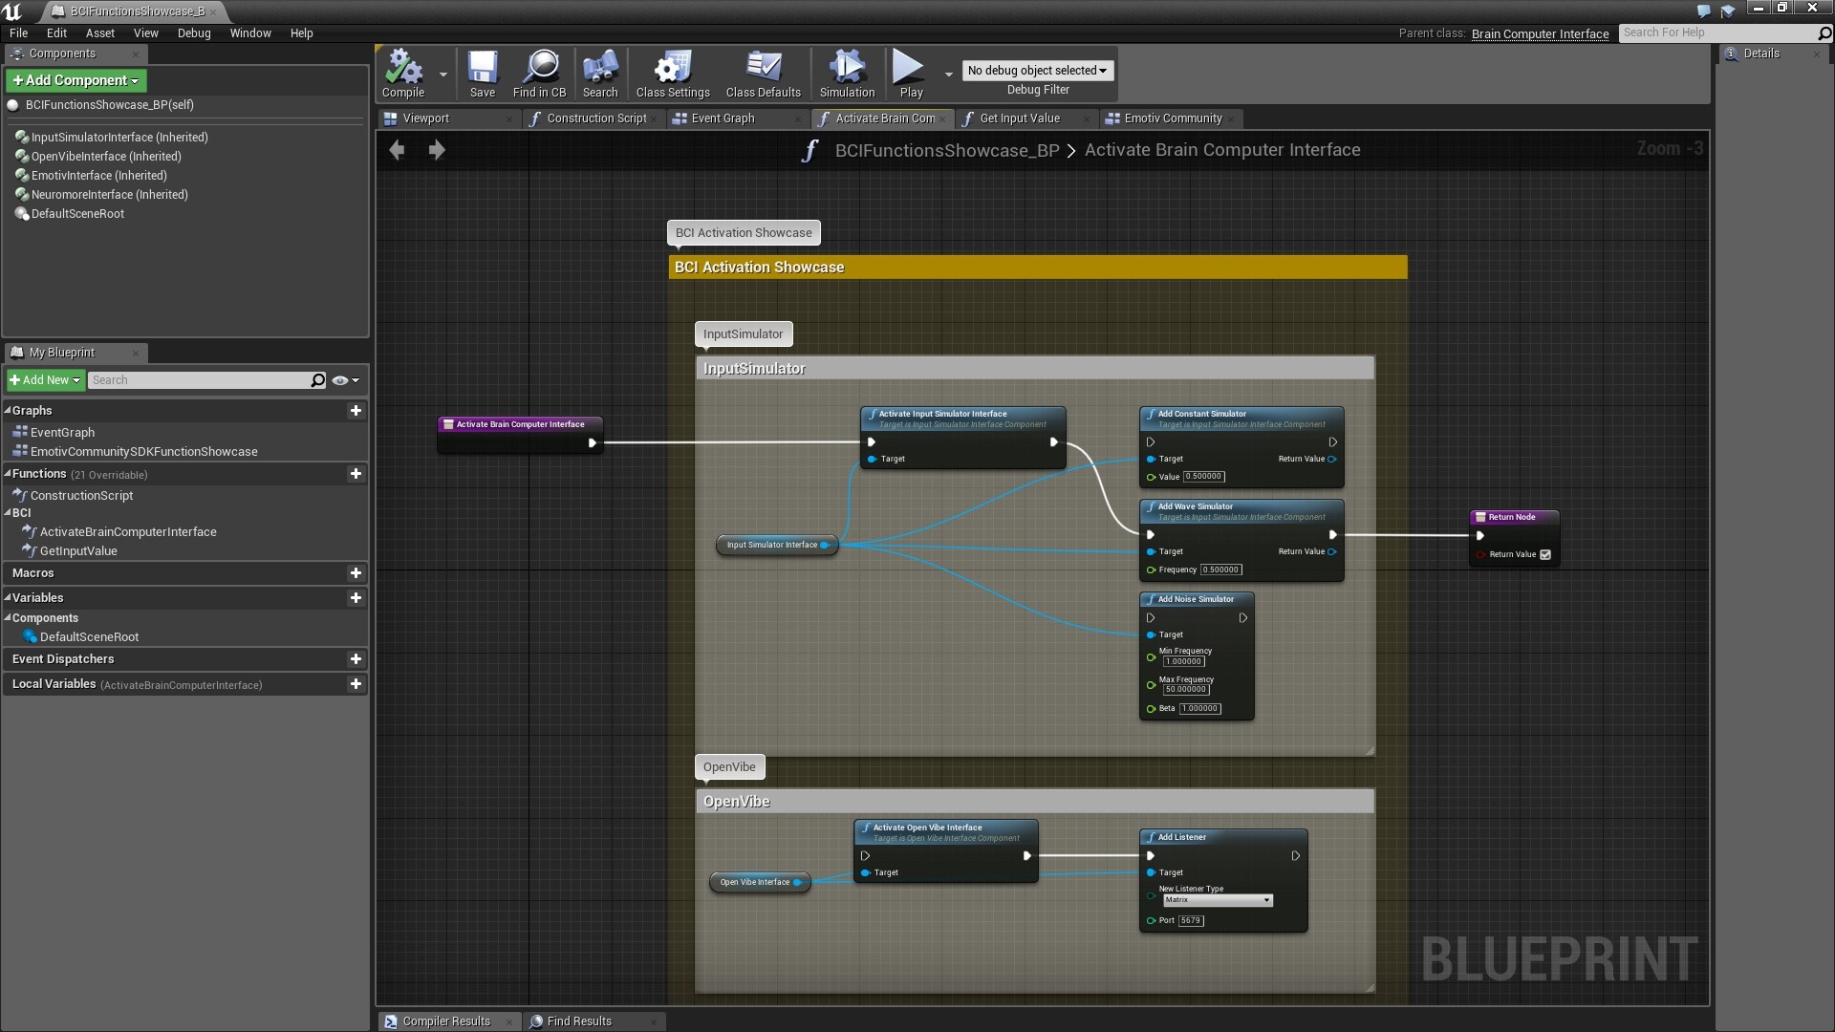Click the My Blueprint search field
The image size is (1835, 1032).
pos(199,380)
